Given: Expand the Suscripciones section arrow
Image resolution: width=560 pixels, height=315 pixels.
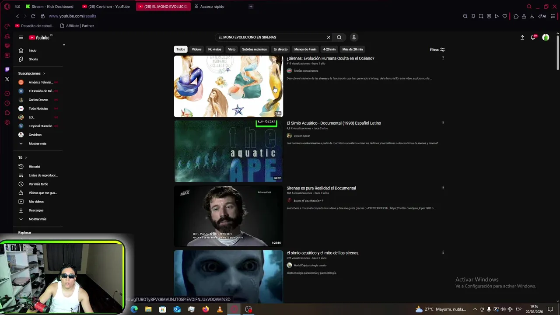Looking at the screenshot, I should (x=44, y=73).
